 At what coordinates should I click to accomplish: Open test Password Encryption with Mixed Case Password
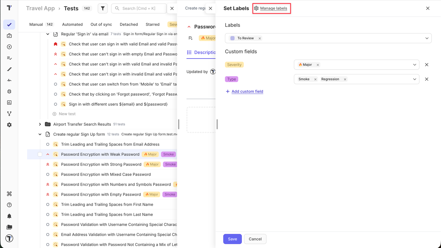(106, 174)
